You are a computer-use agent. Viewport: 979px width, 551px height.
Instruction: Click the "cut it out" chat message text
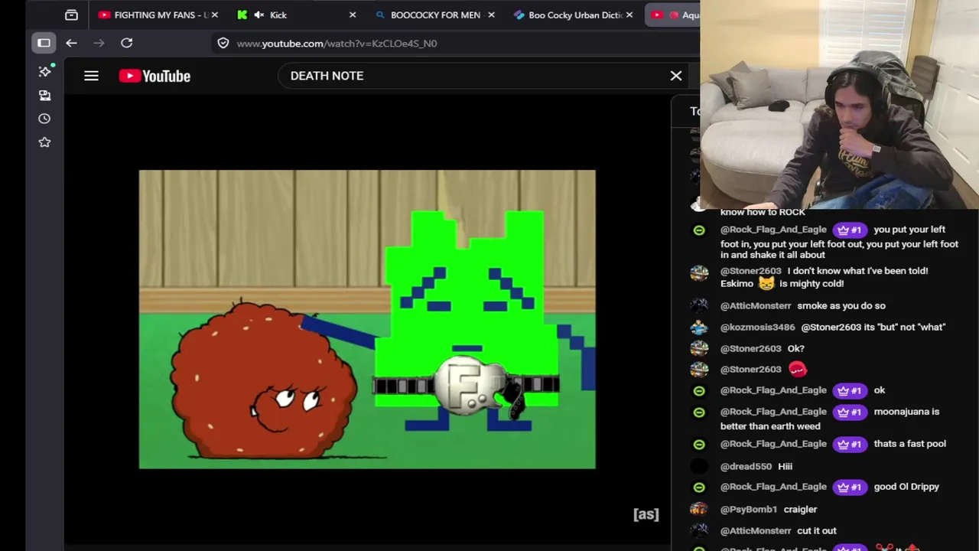(x=817, y=530)
